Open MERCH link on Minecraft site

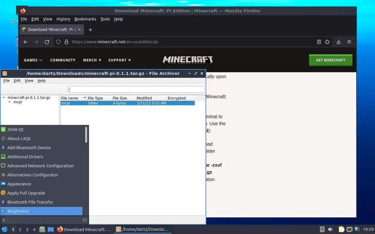92,60
